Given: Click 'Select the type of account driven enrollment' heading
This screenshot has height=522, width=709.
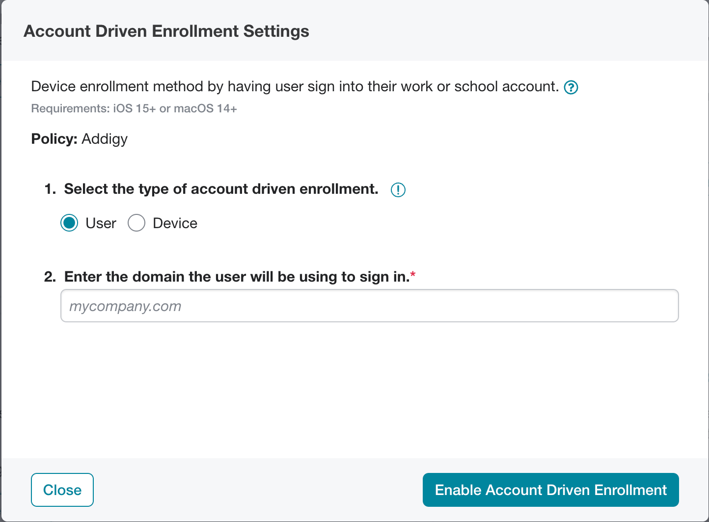Looking at the screenshot, I should pos(221,189).
